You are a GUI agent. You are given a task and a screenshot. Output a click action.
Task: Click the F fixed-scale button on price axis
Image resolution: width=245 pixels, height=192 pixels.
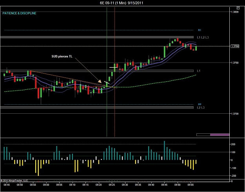(238, 8)
